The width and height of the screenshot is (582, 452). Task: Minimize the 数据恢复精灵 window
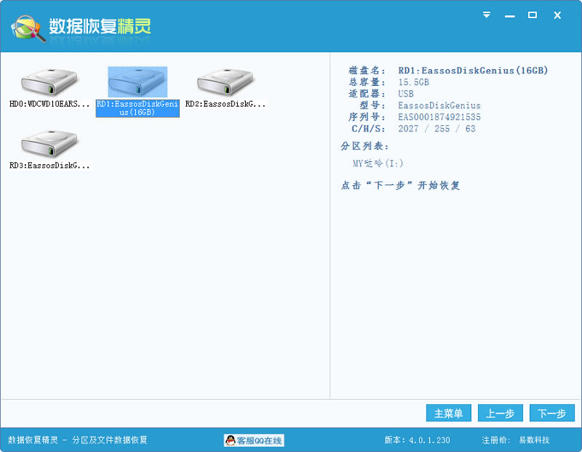(509, 15)
